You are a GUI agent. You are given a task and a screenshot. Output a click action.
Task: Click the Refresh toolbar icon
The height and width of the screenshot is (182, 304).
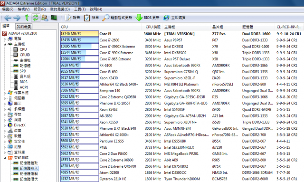36,18
